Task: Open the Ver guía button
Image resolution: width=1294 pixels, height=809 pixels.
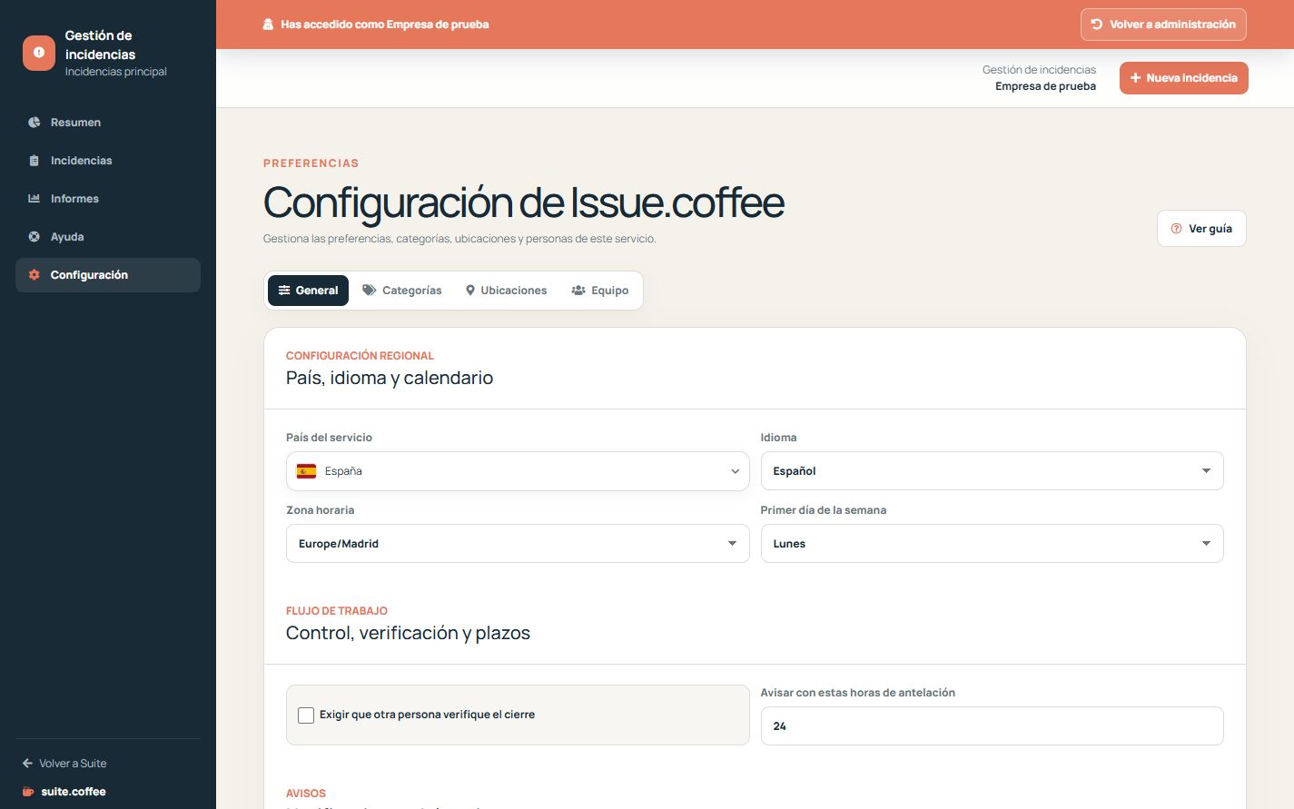Action: click(1201, 229)
